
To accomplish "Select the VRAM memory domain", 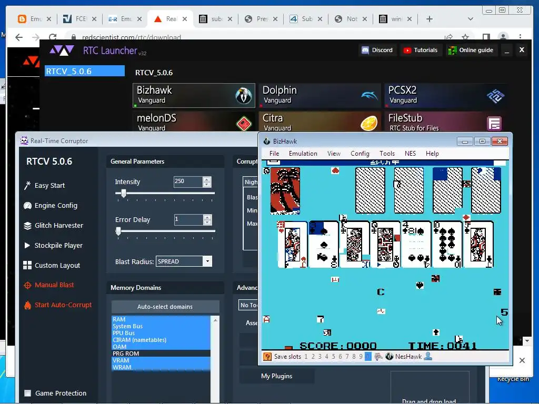I will (161, 360).
